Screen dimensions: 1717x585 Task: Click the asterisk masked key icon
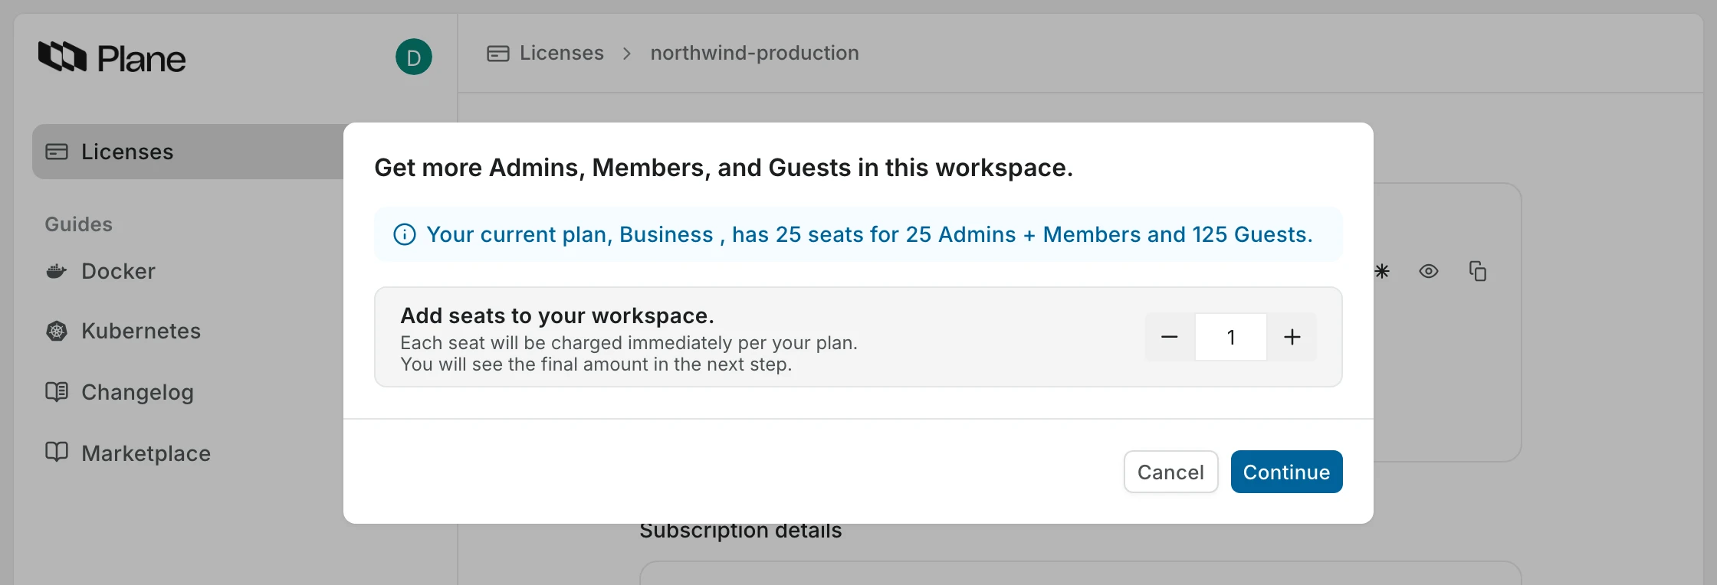[x=1381, y=271]
